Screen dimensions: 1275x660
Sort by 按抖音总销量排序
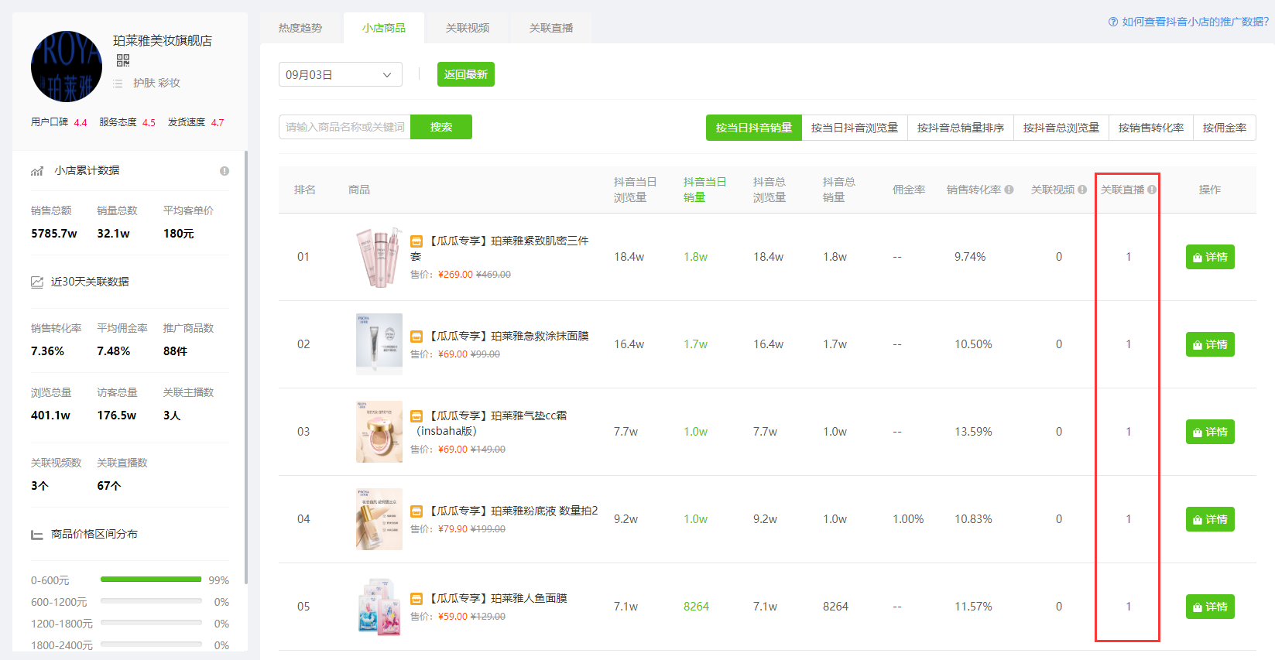[961, 128]
